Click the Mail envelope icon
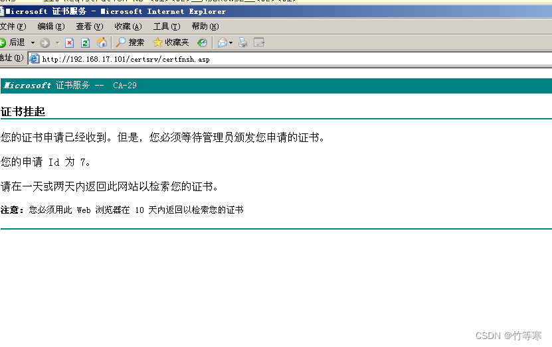This screenshot has height=347, width=552. pos(222,43)
